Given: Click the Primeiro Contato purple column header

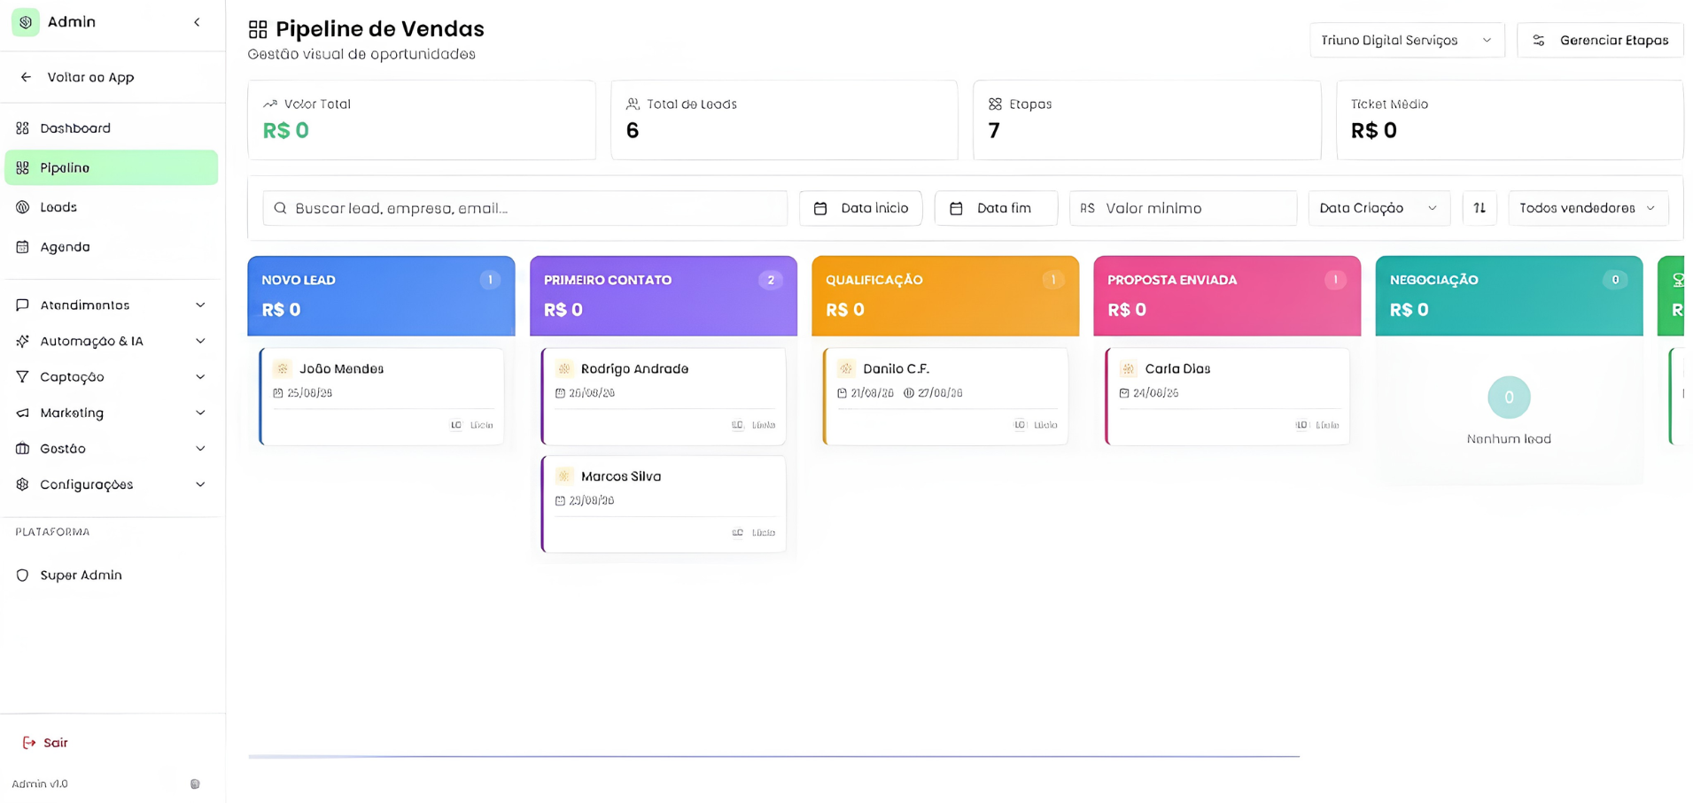Looking at the screenshot, I should (x=664, y=296).
